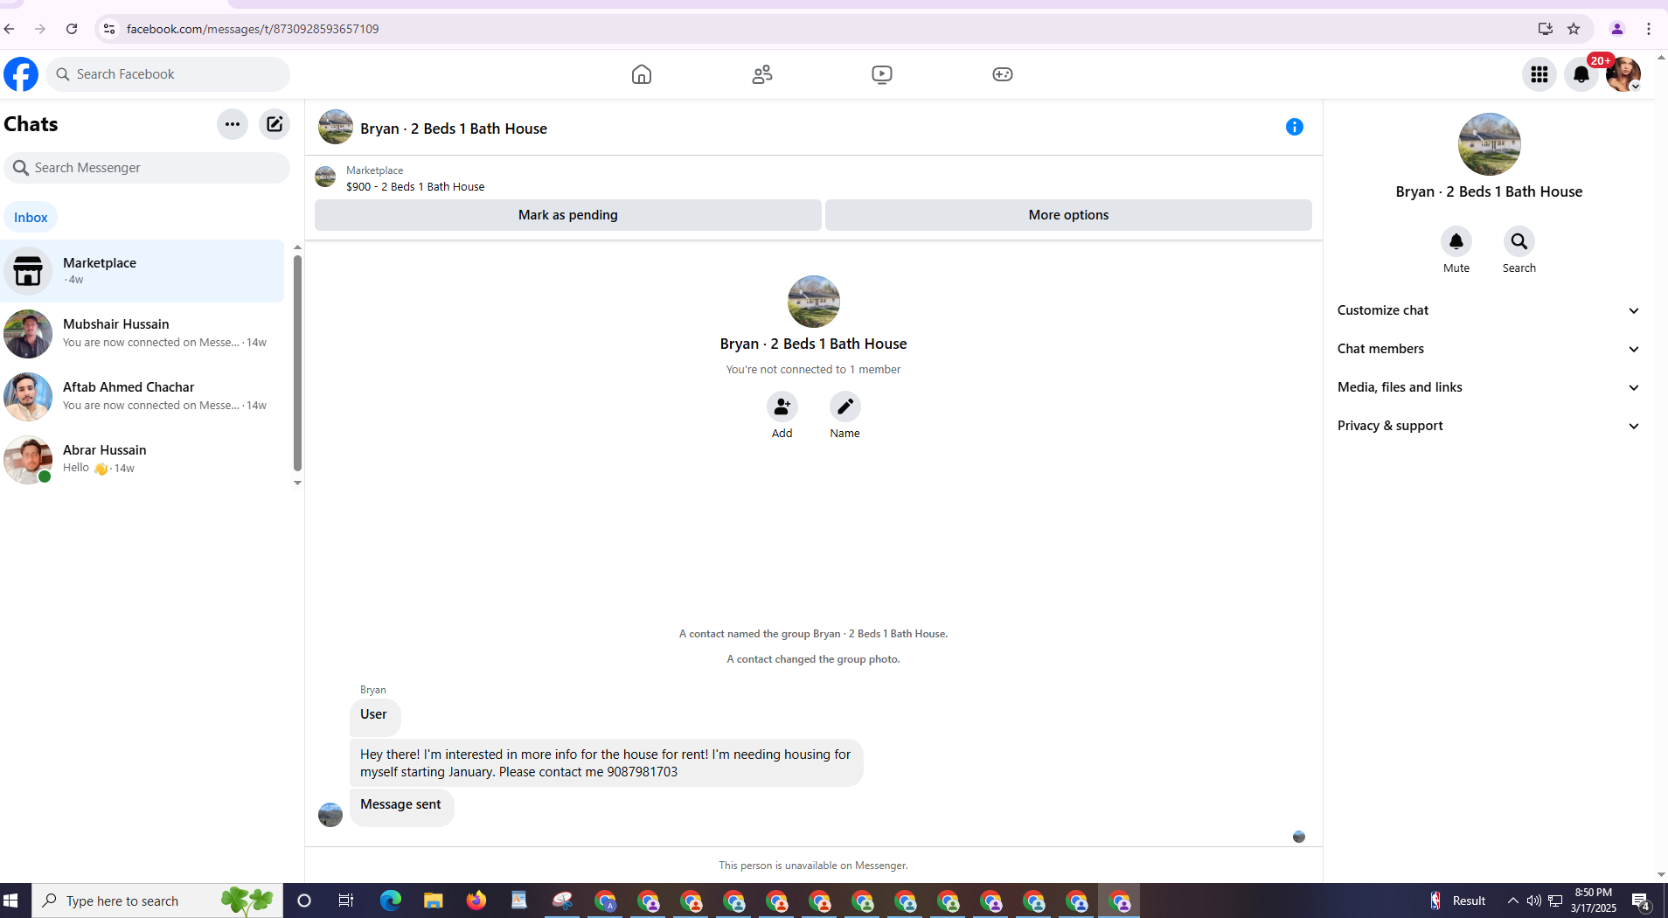View site information icon in address bar
This screenshot has width=1668, height=918.
click(x=108, y=29)
